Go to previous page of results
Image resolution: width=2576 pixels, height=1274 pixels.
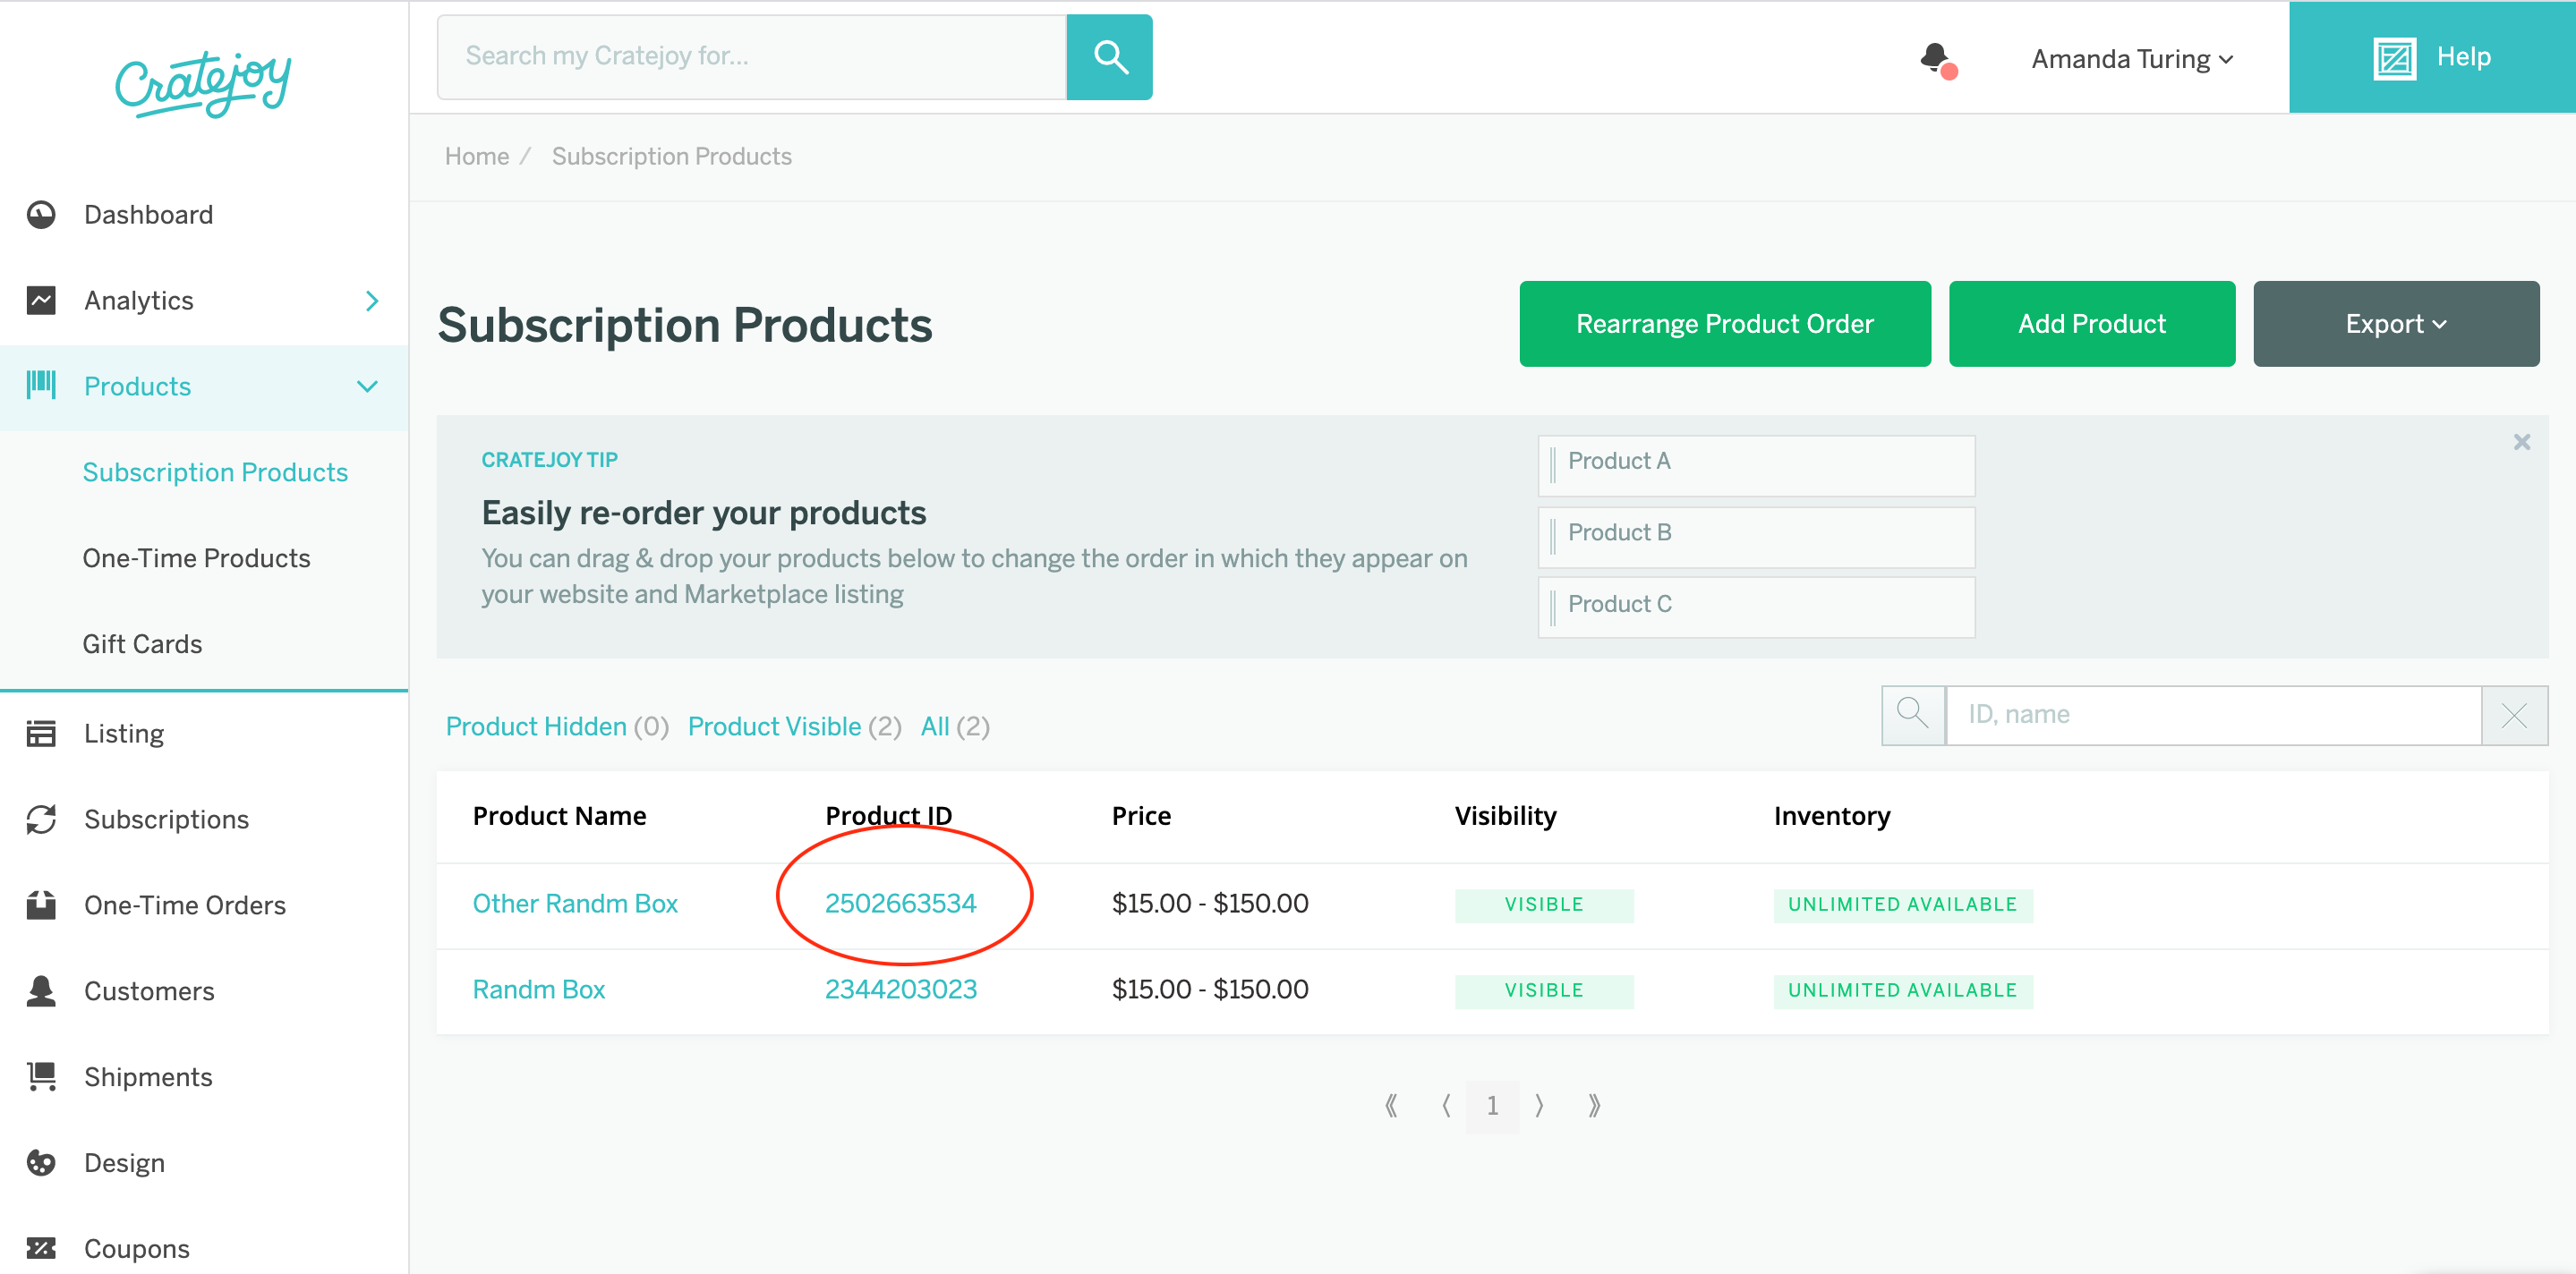[1446, 1105]
